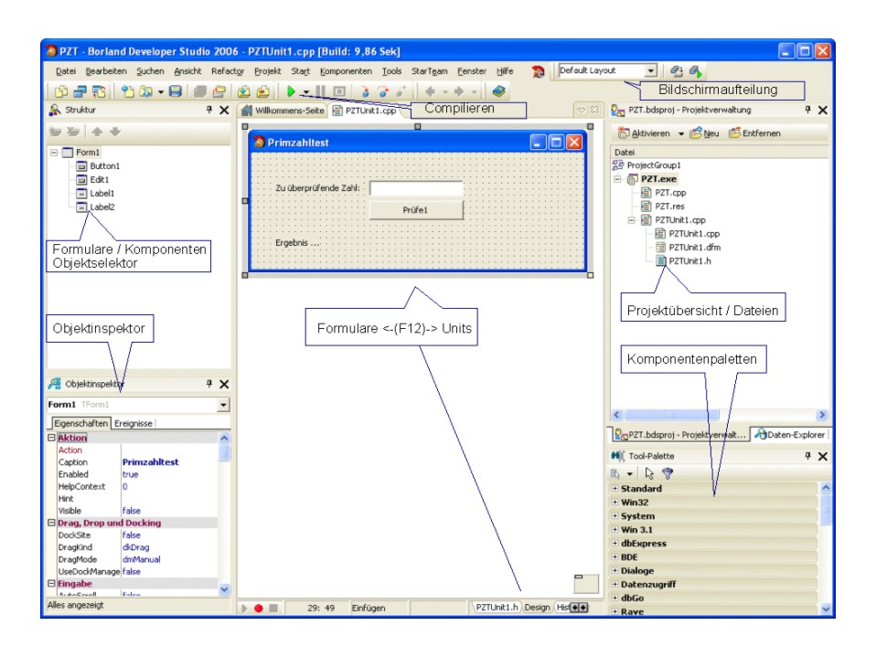This screenshot has height=657, width=876.
Task: Expand the Dialoge component palette
Action: coord(615,570)
